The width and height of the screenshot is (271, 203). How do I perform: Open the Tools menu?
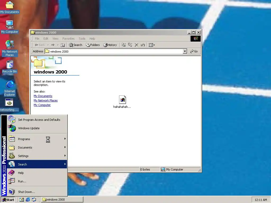click(82, 39)
